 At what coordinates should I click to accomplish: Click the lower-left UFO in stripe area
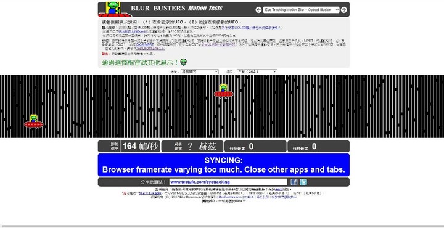click(34, 121)
